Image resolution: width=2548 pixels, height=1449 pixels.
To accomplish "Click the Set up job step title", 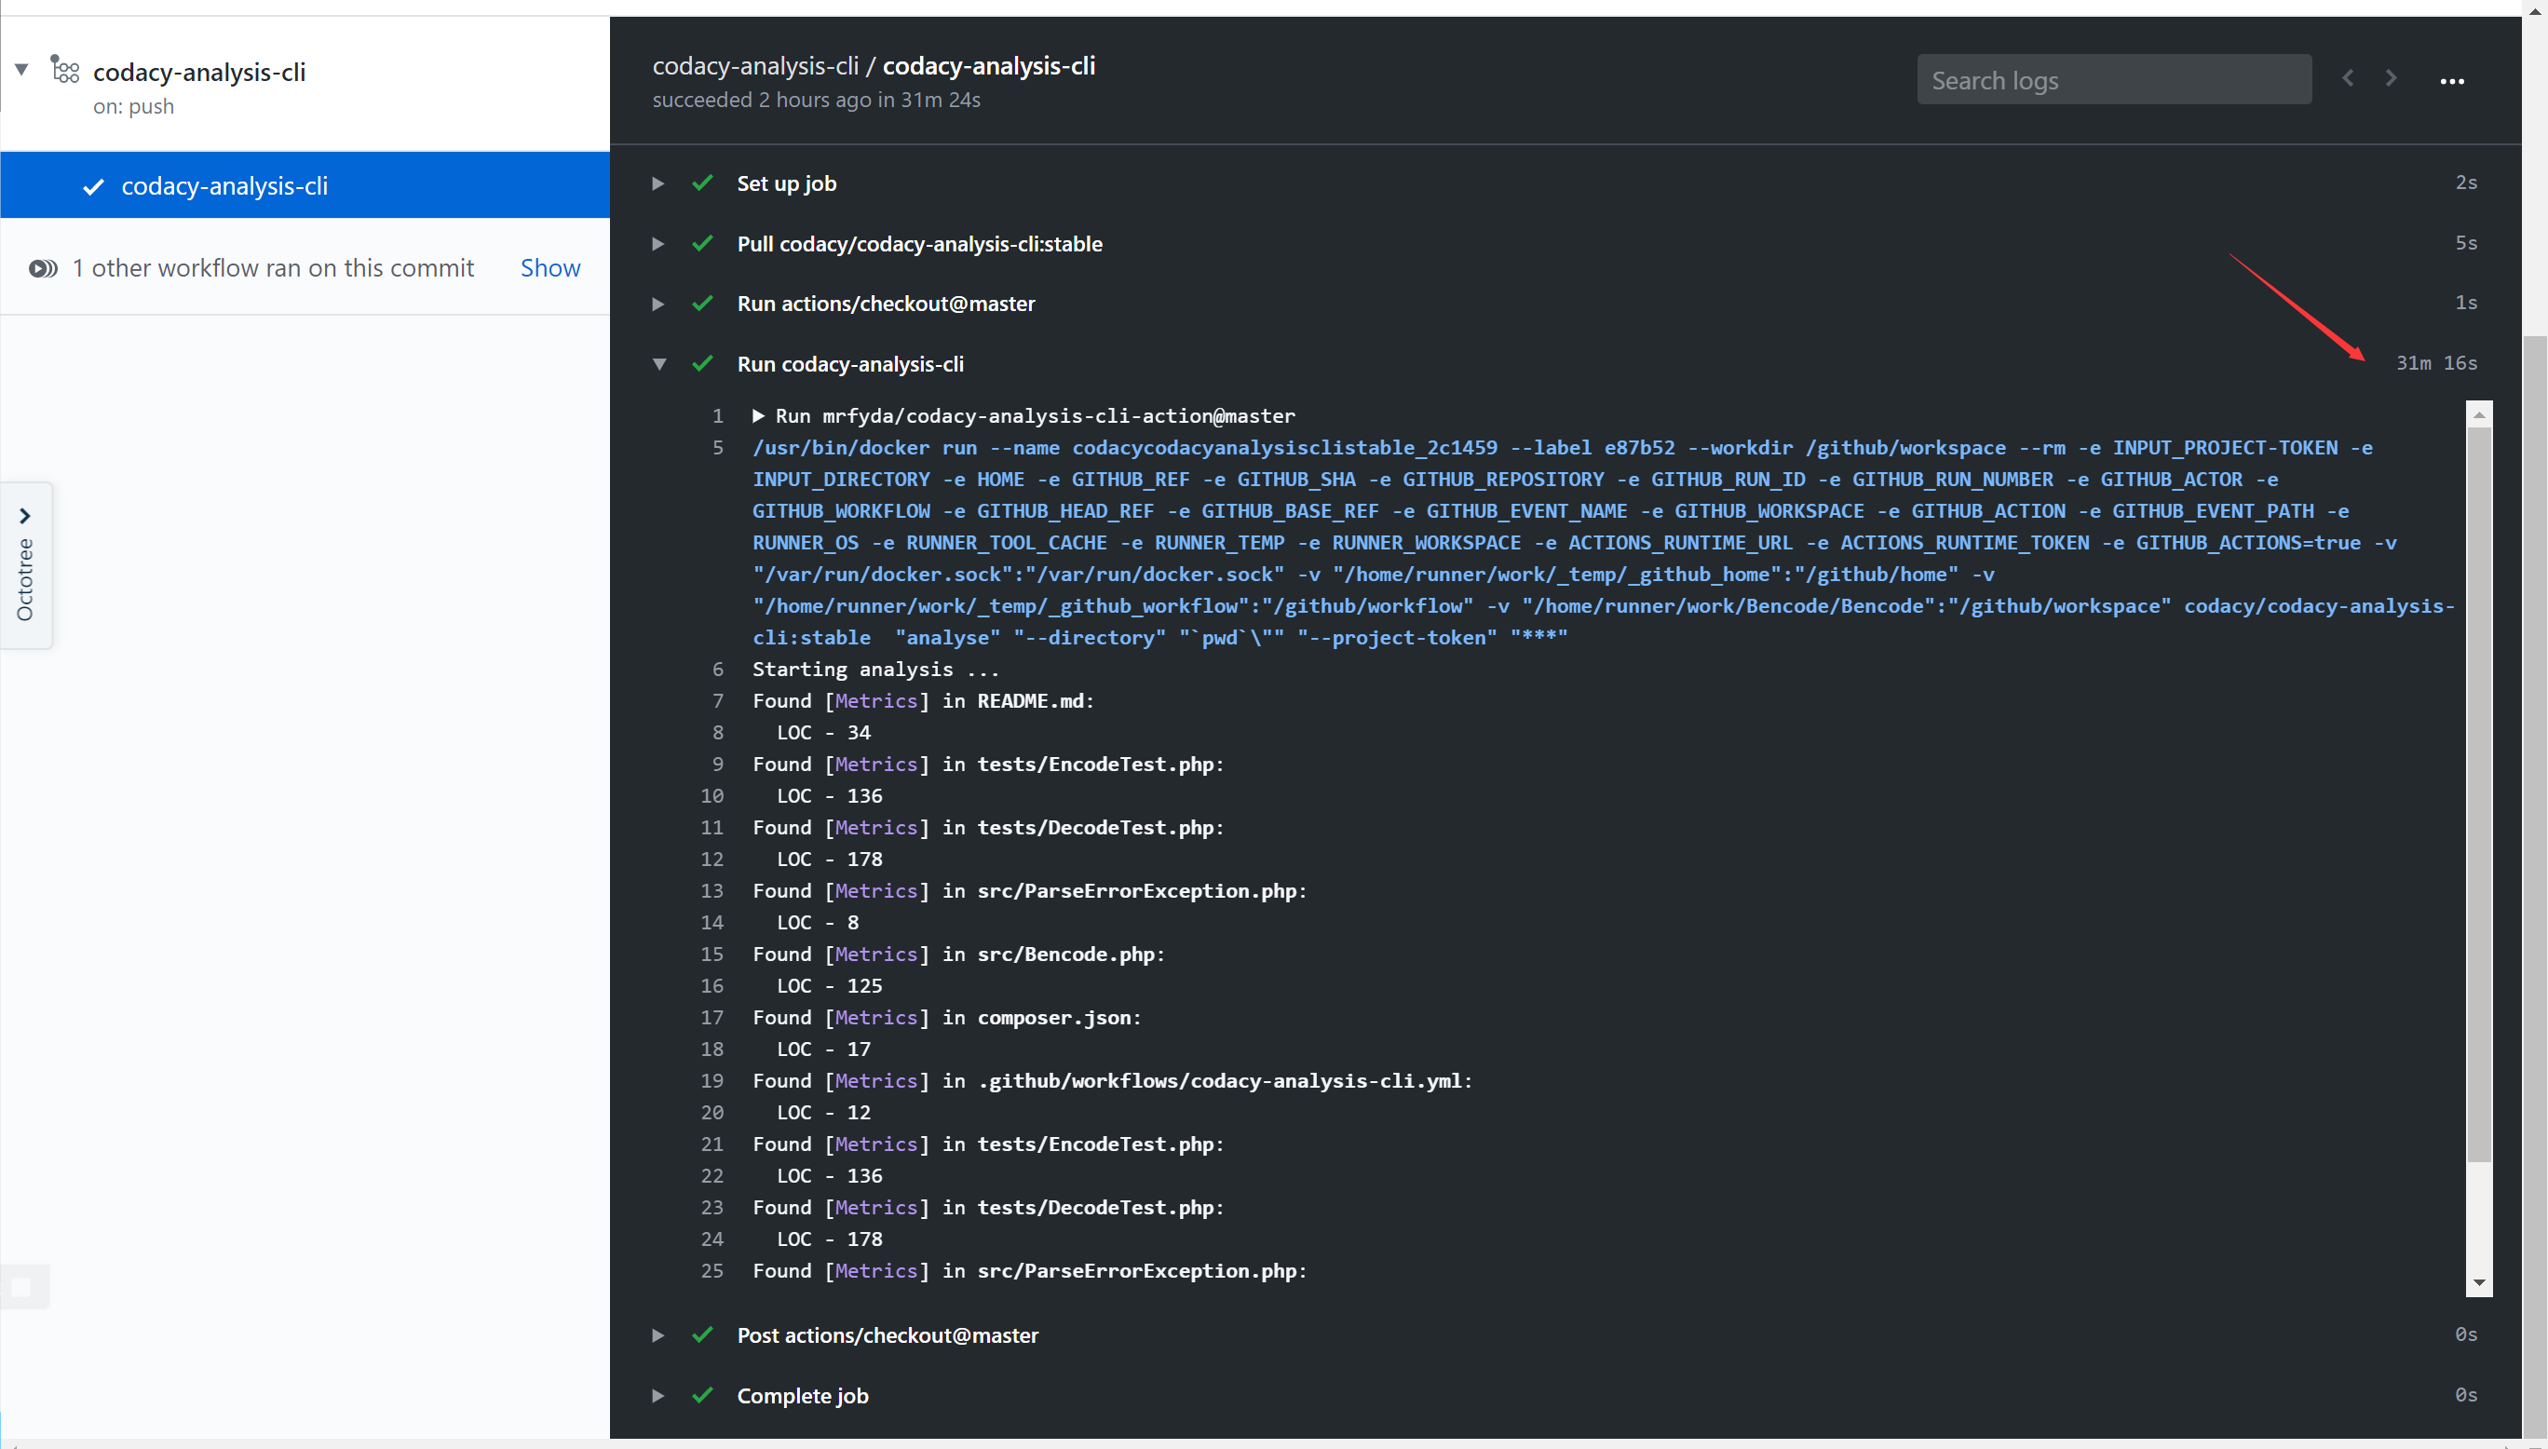I will coord(786,183).
